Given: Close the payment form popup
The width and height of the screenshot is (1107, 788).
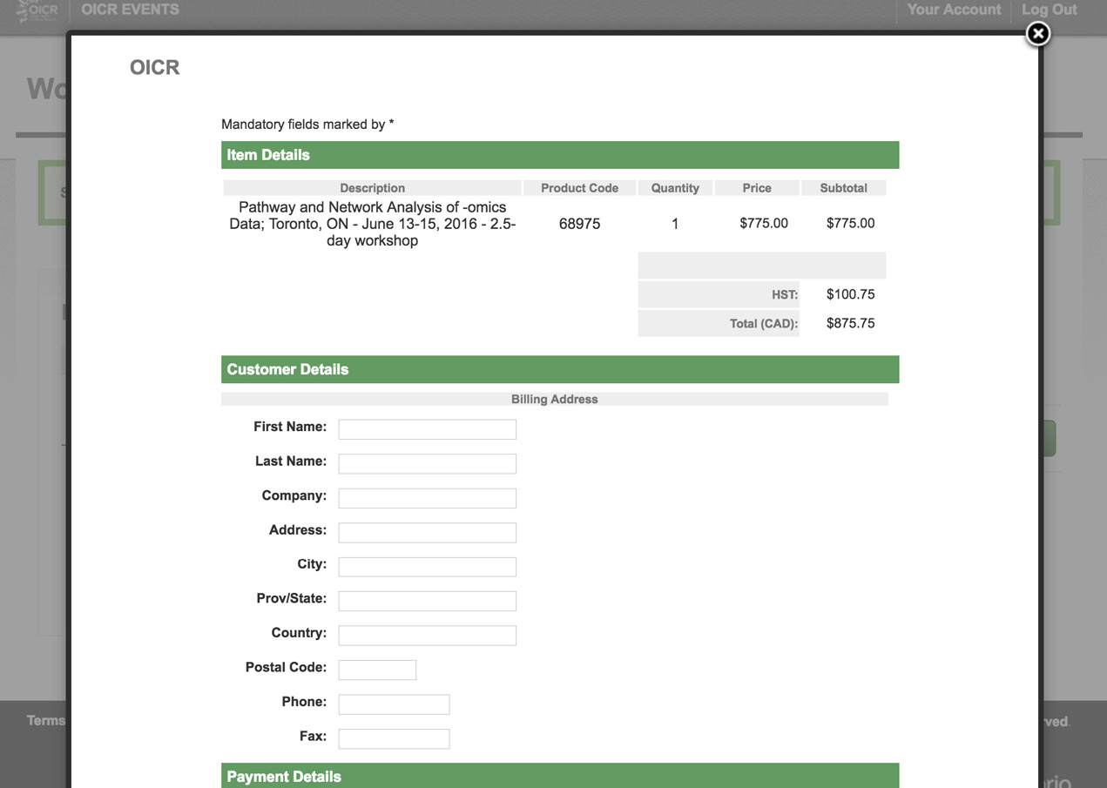Looking at the screenshot, I should coord(1037,34).
